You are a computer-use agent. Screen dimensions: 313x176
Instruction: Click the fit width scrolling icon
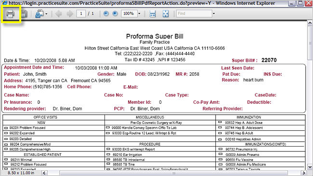(x=153, y=14)
